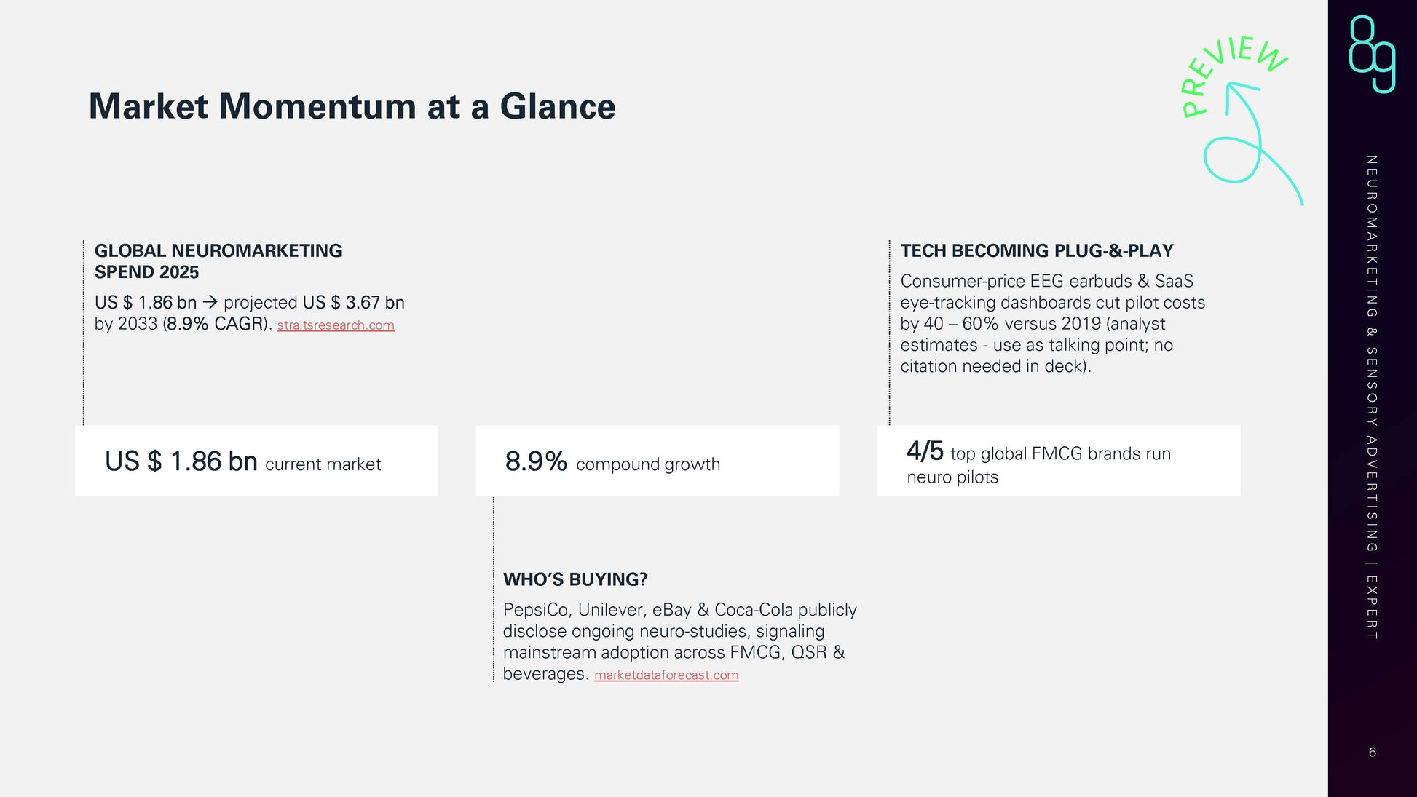
Task: Click the projected US $ 3.67 bn text
Action: coord(314,302)
